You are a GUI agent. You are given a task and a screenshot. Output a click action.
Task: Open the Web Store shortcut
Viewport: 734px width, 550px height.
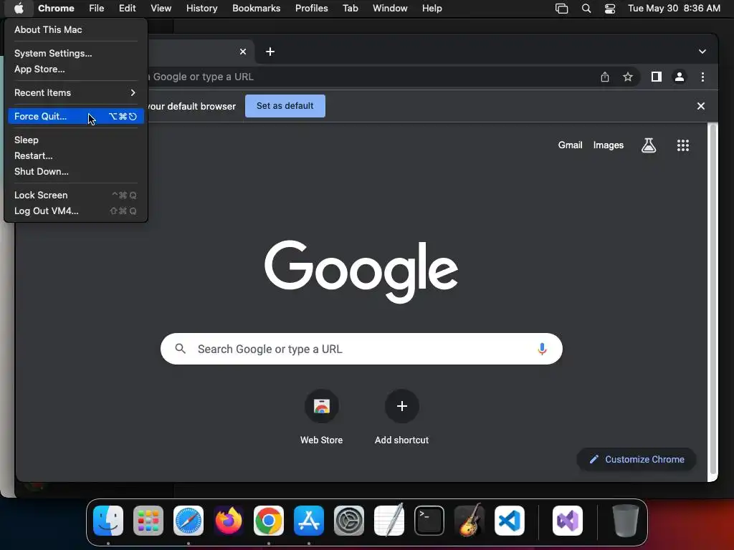[322, 406]
